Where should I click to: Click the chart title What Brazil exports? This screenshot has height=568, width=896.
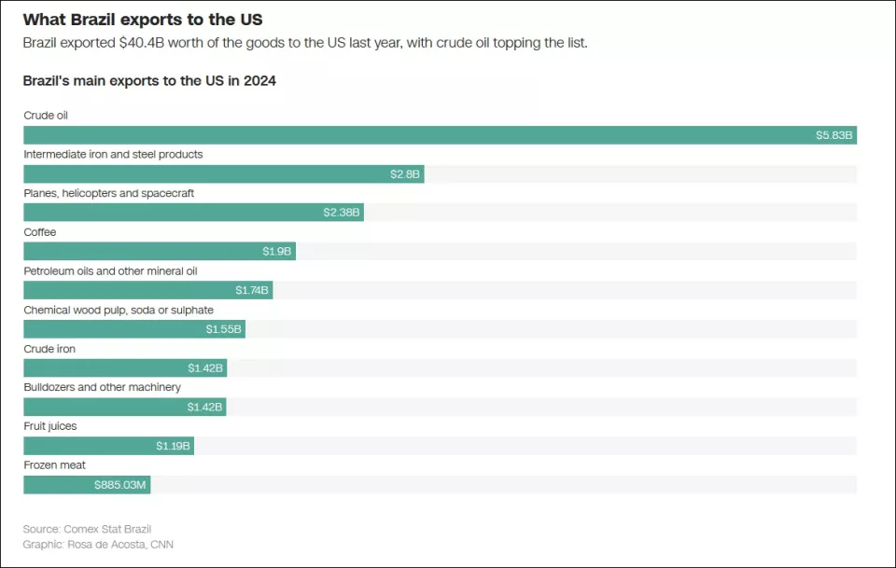click(143, 20)
